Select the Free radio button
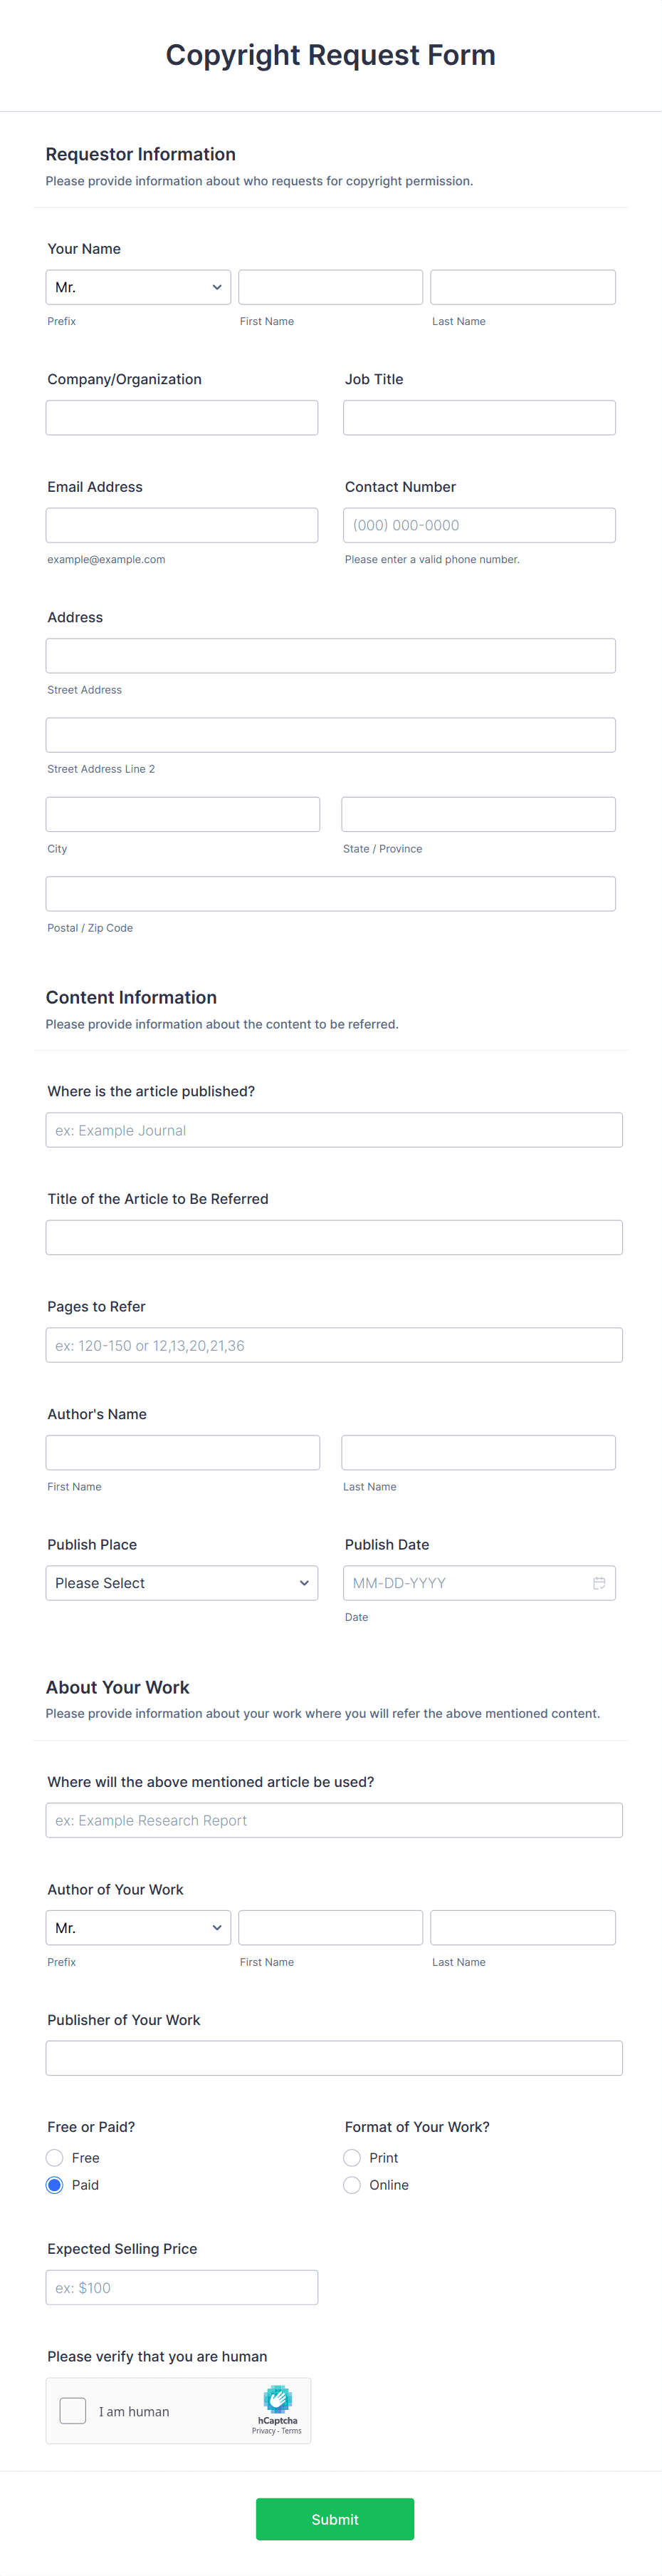 click(54, 2158)
